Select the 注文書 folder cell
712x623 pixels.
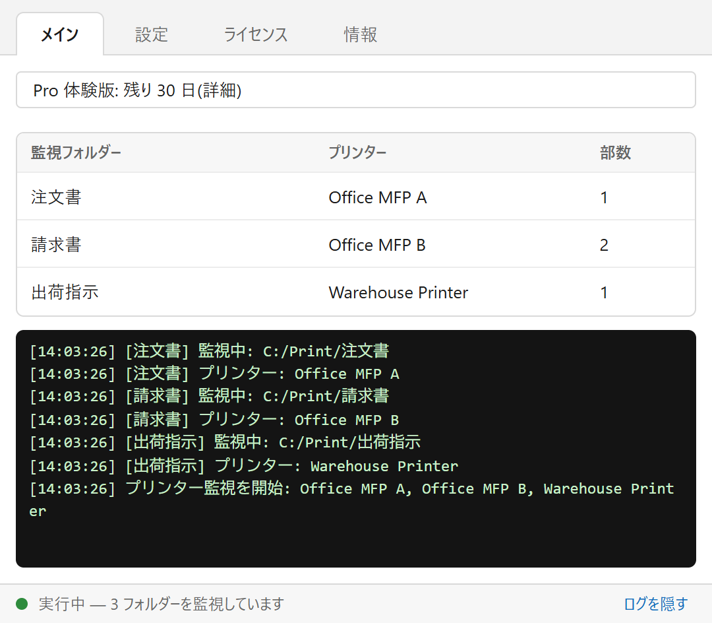point(56,197)
